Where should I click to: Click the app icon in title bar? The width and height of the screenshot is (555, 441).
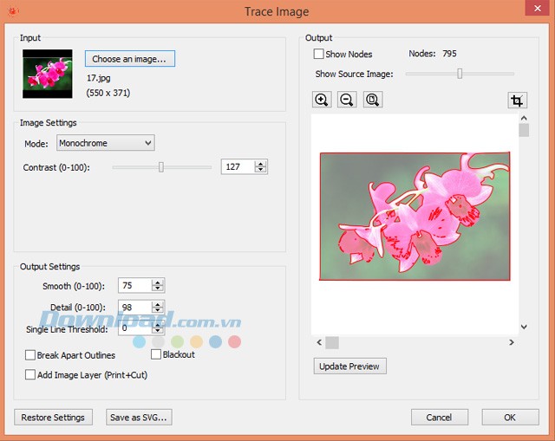coord(13,11)
